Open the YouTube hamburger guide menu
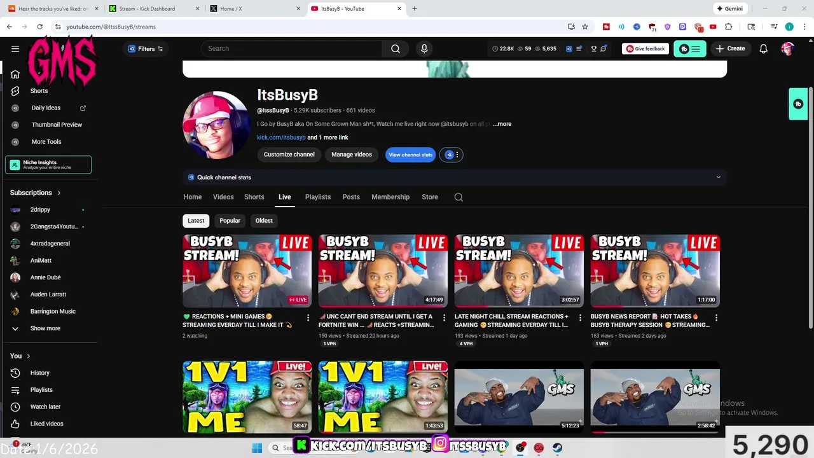Image resolution: width=814 pixels, height=458 pixels. [15, 48]
